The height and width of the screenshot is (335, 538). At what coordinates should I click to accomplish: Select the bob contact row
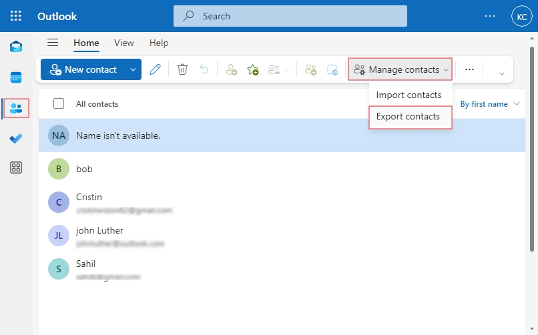click(282, 169)
